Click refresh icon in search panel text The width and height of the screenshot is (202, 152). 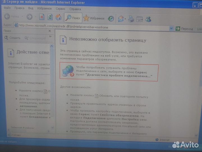[x=46, y=91]
